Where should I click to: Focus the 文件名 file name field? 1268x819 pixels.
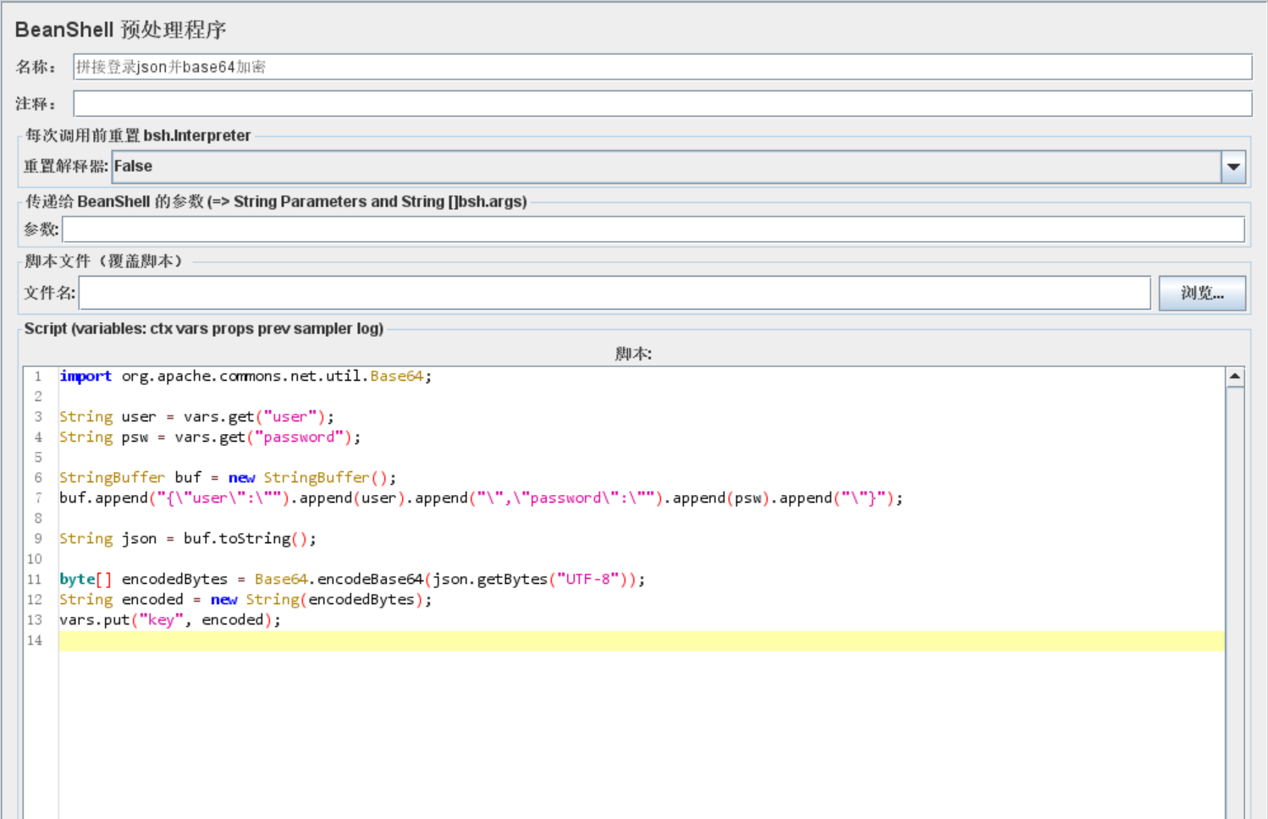(x=614, y=293)
